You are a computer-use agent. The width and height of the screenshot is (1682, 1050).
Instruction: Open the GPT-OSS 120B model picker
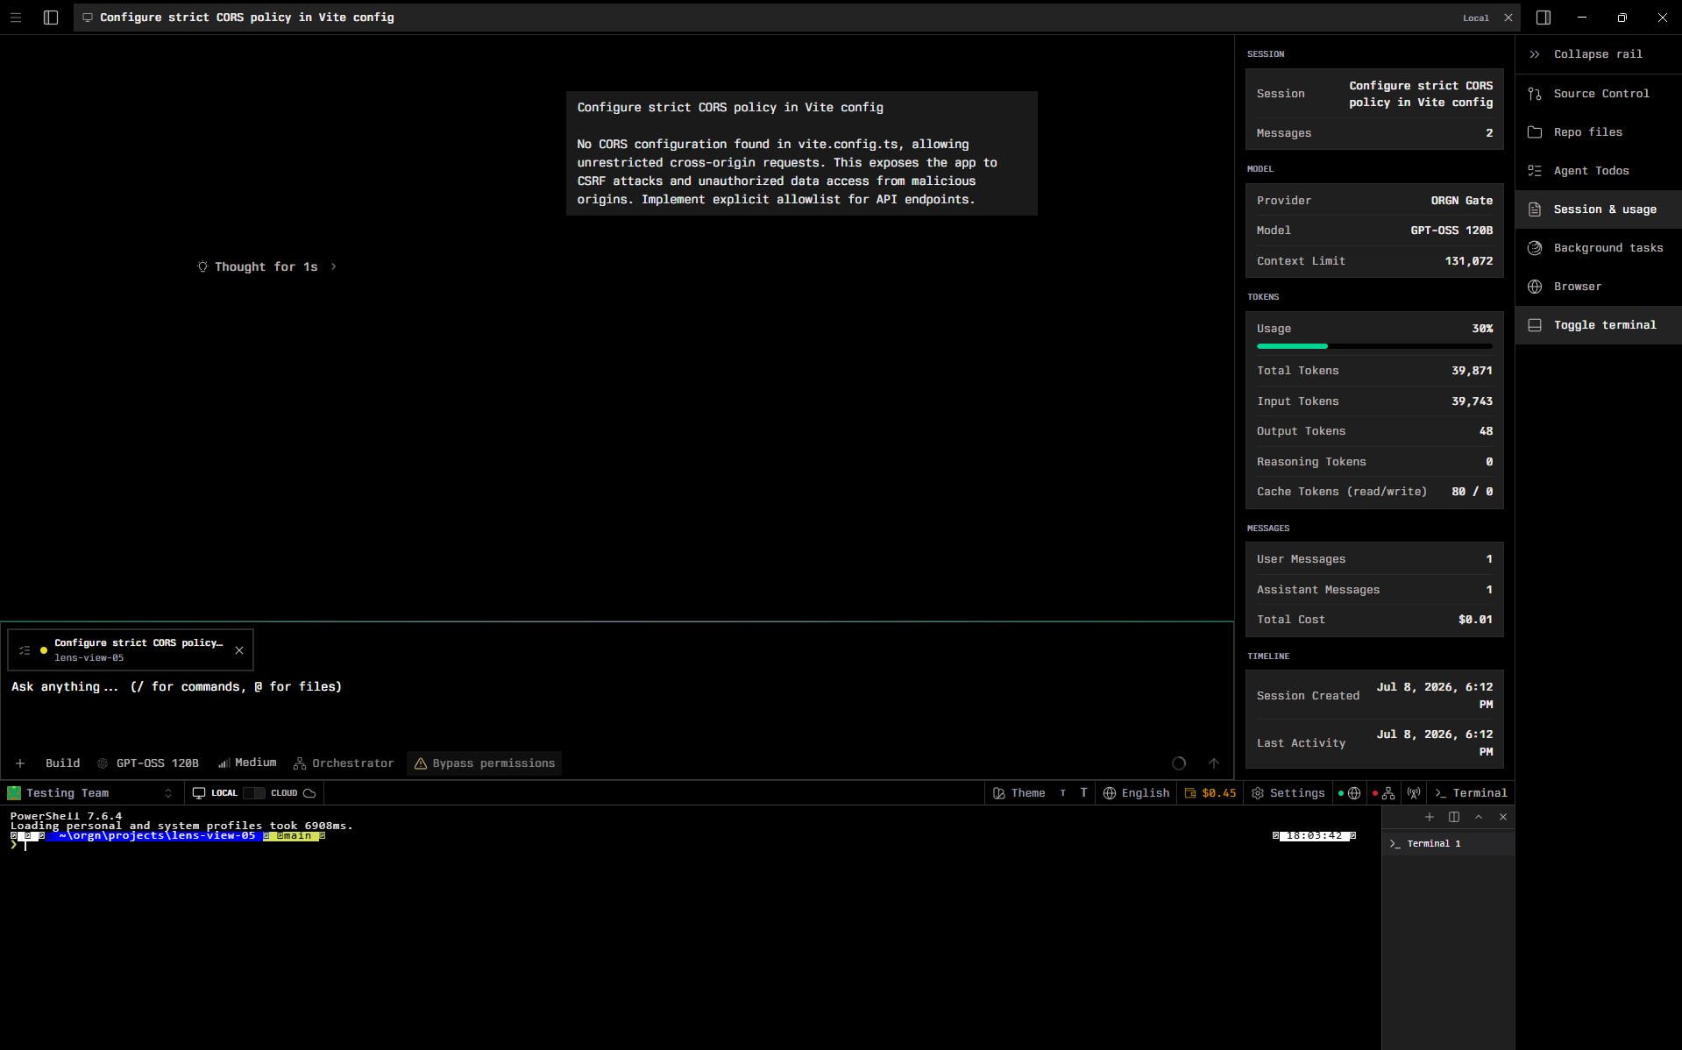tap(148, 763)
